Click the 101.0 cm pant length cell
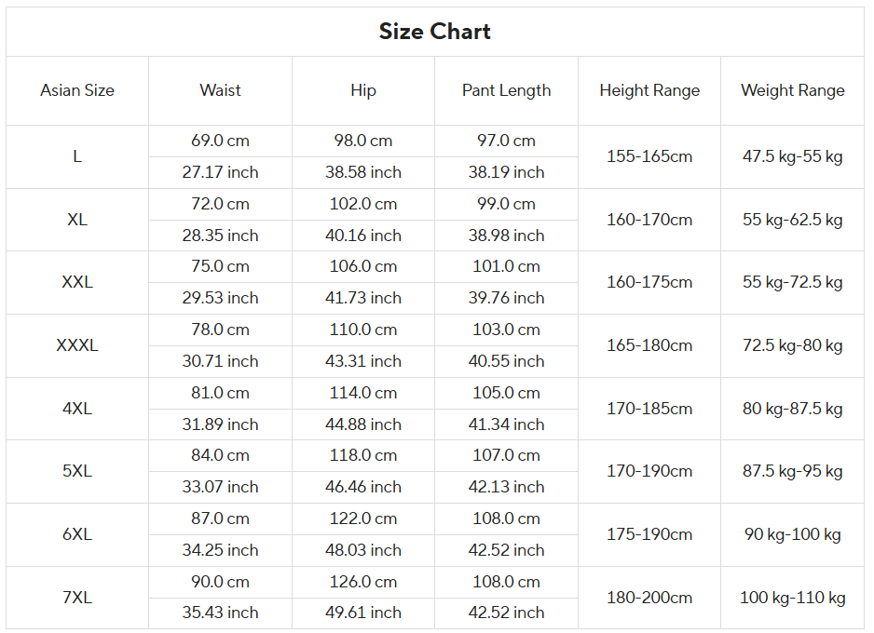The image size is (874, 633). 506,266
